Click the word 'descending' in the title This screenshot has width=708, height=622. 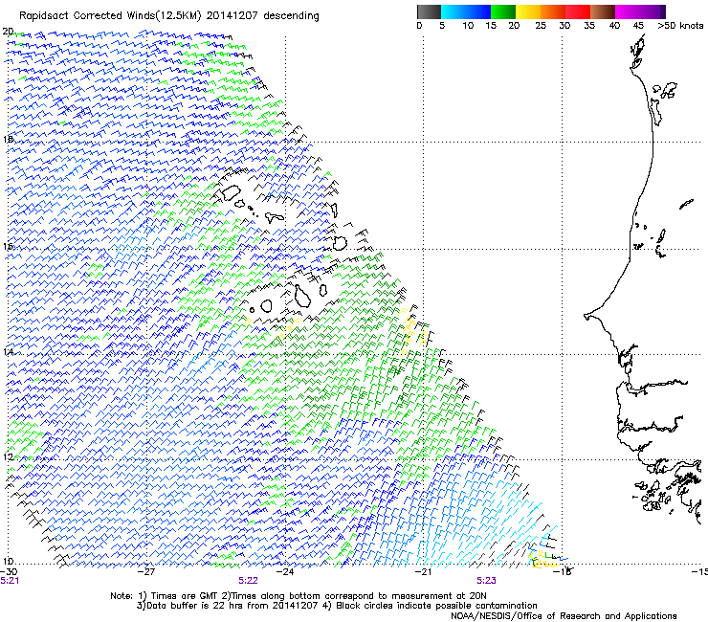pyautogui.click(x=291, y=16)
